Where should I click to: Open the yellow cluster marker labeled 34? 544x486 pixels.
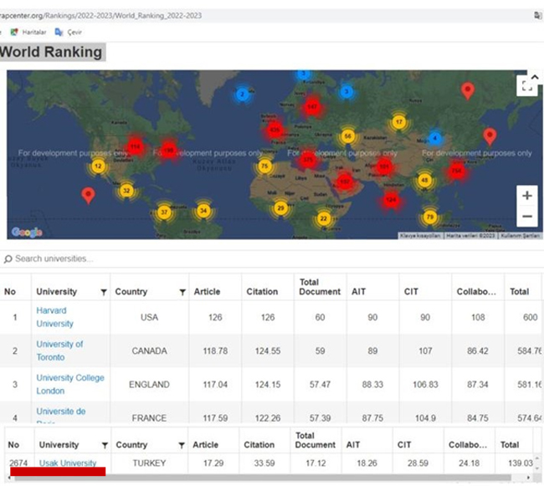(203, 211)
